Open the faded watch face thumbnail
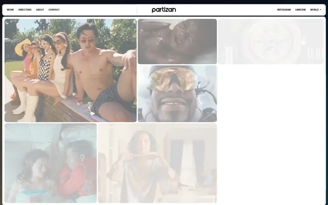Screen dimensions: 328x205 click(x=271, y=41)
